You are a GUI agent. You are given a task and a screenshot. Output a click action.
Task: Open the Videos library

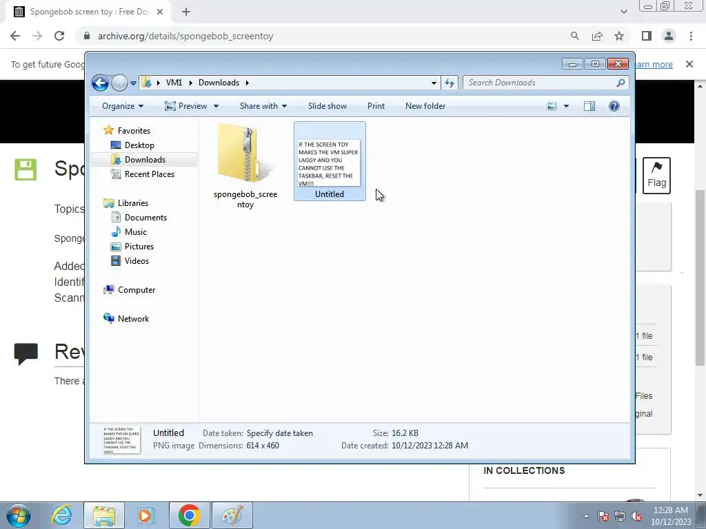[137, 261]
